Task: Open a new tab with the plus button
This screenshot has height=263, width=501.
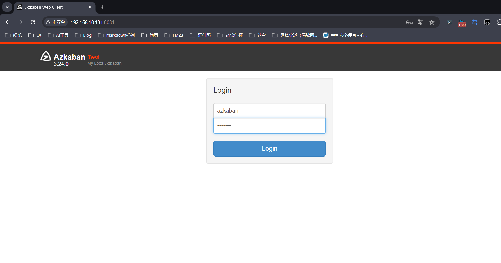Action: click(x=103, y=7)
